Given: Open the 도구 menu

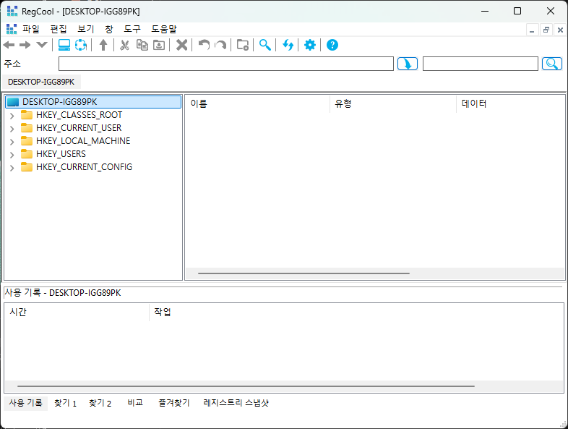Looking at the screenshot, I should click(132, 29).
